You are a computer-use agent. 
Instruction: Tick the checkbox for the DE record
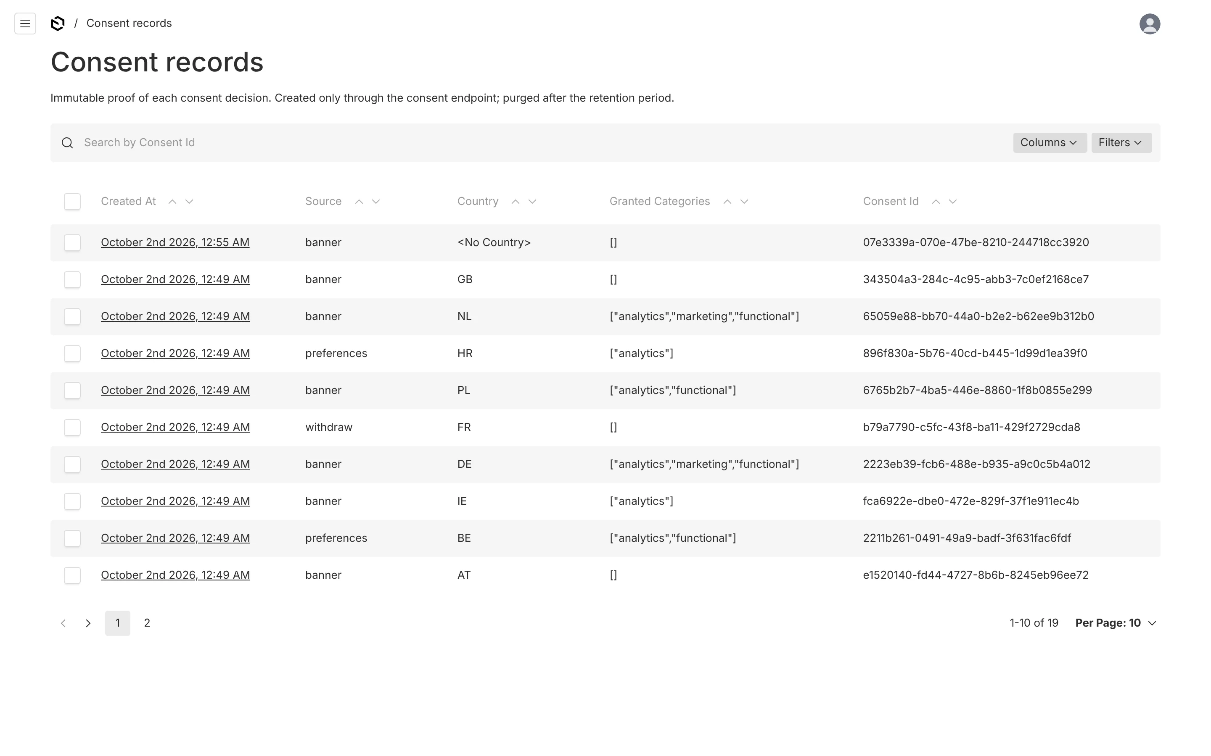click(x=72, y=465)
